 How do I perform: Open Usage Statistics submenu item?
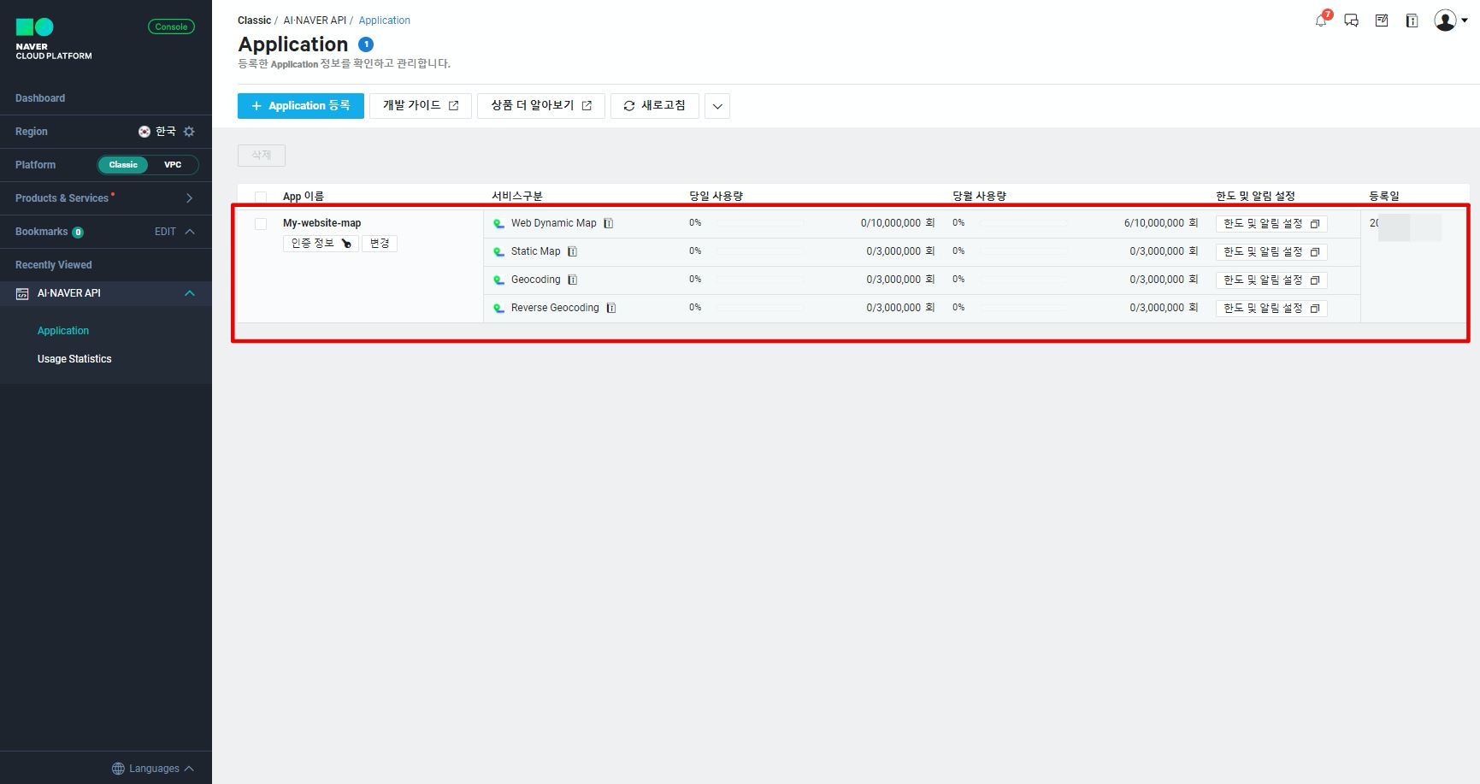(x=74, y=359)
